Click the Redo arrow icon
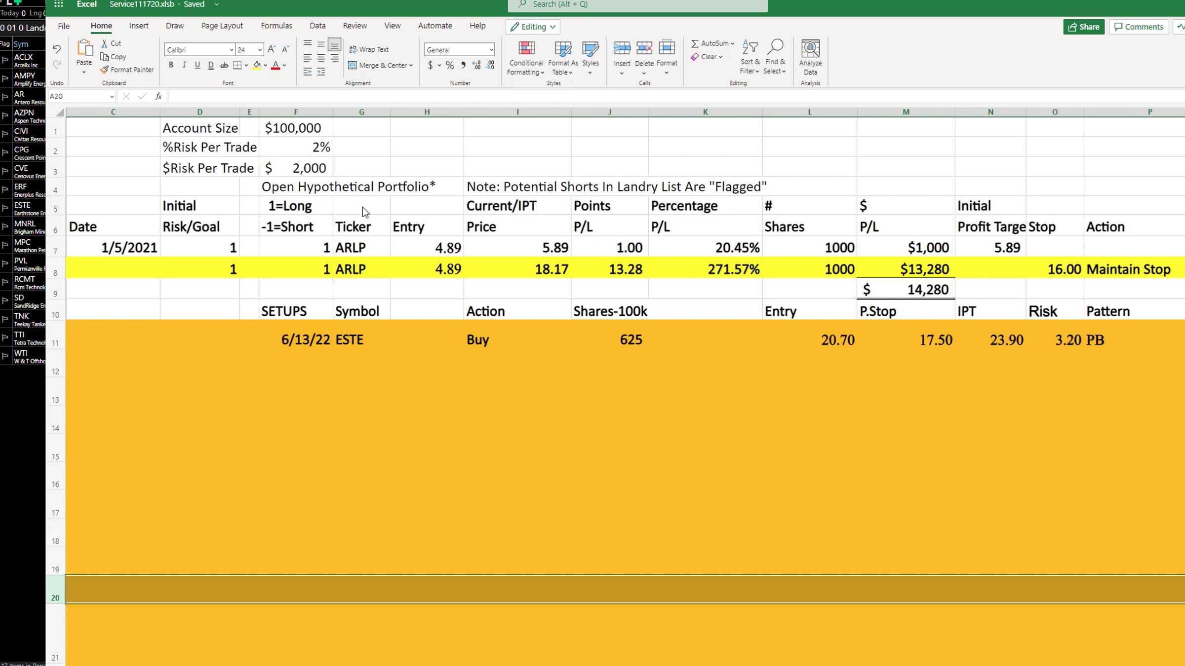This screenshot has height=666, width=1185. [57, 65]
